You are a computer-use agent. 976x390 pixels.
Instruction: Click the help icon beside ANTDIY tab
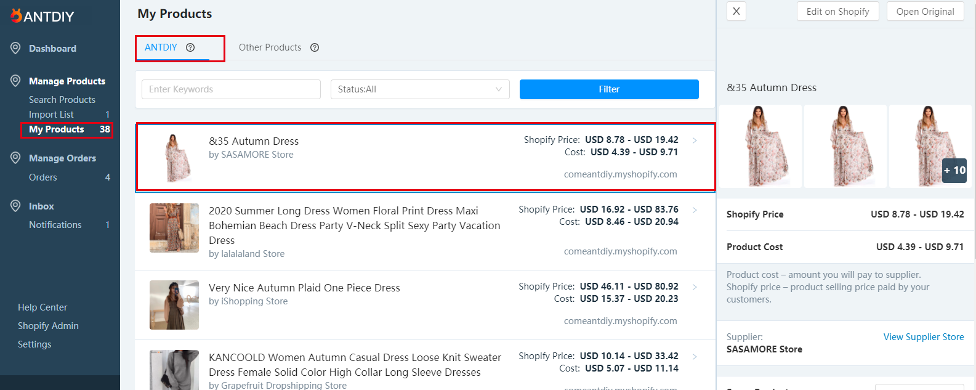coord(190,47)
